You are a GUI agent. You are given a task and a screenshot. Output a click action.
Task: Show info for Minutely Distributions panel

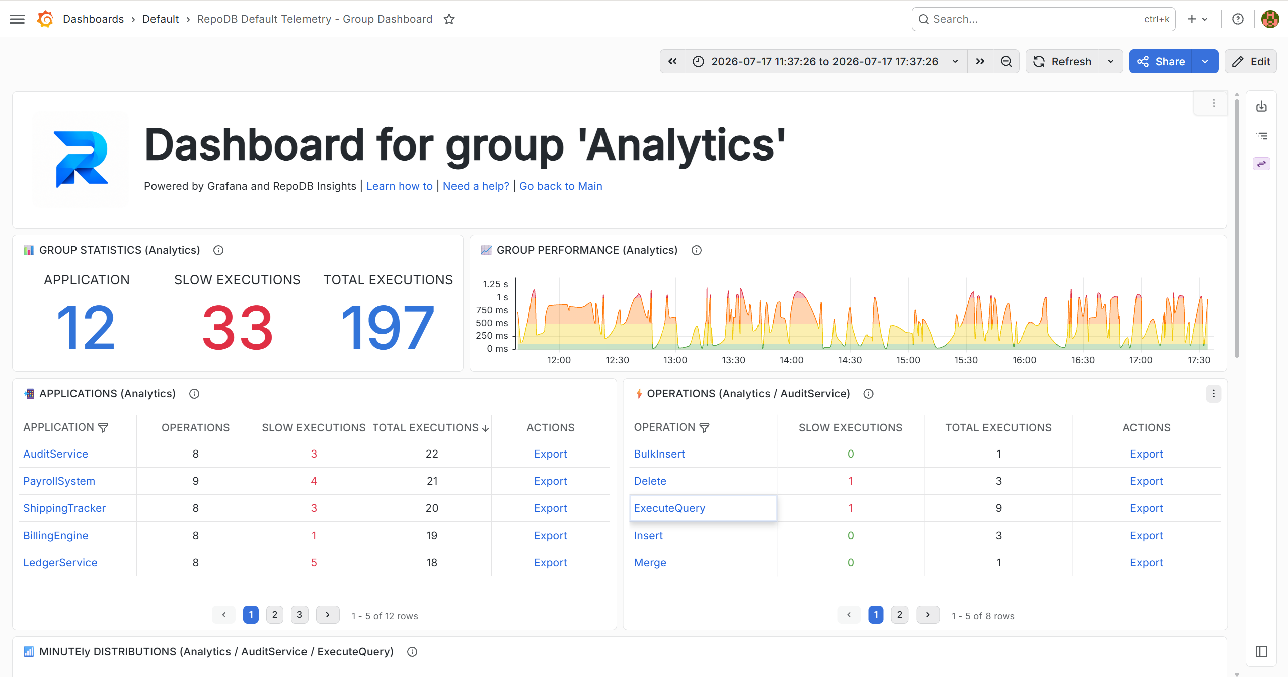pos(412,652)
